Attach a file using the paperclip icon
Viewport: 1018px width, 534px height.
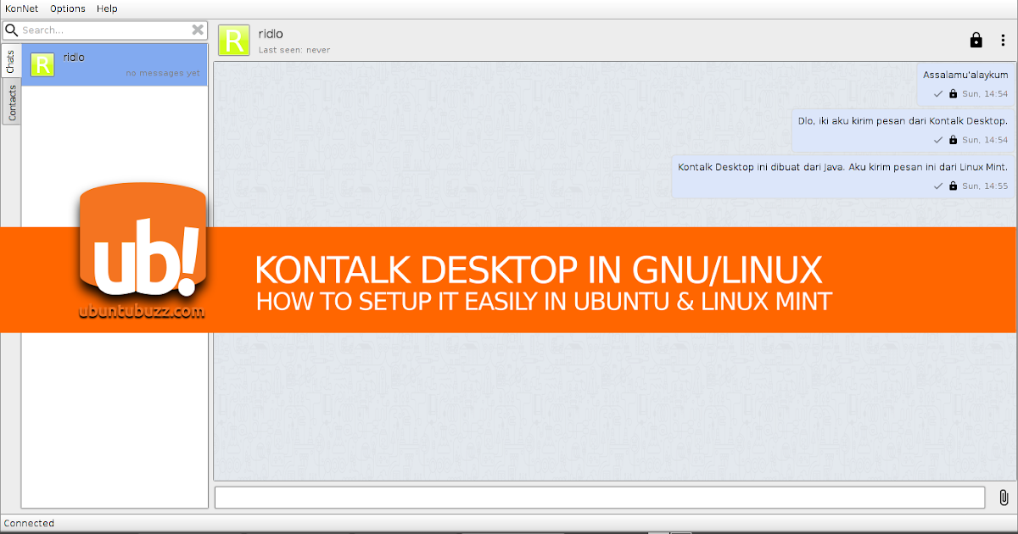pyautogui.click(x=1003, y=498)
